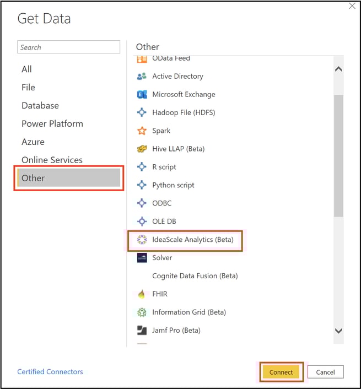Click the Python script connector icon
This screenshot has height=389, width=361.
142,185
